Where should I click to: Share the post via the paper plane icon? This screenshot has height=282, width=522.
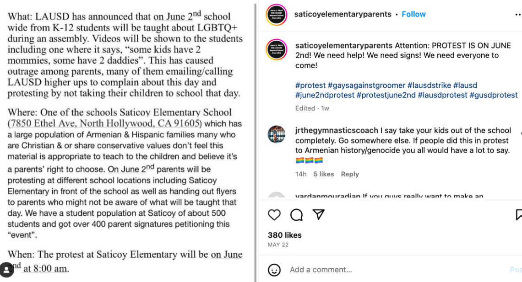[318, 215]
